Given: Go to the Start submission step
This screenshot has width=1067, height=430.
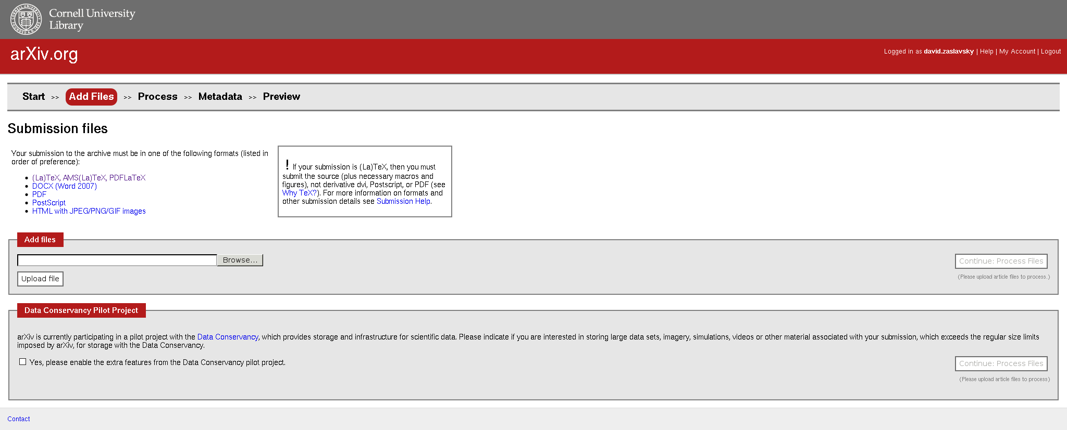Looking at the screenshot, I should (x=34, y=97).
